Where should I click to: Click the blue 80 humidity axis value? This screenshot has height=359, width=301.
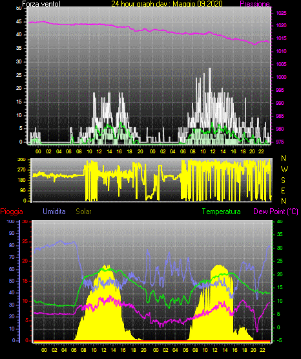[x=12, y=245]
